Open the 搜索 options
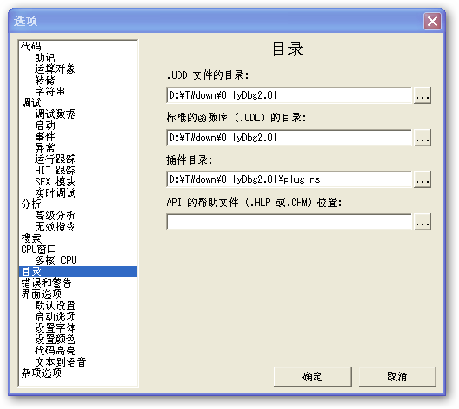This screenshot has width=459, height=409. tap(30, 237)
